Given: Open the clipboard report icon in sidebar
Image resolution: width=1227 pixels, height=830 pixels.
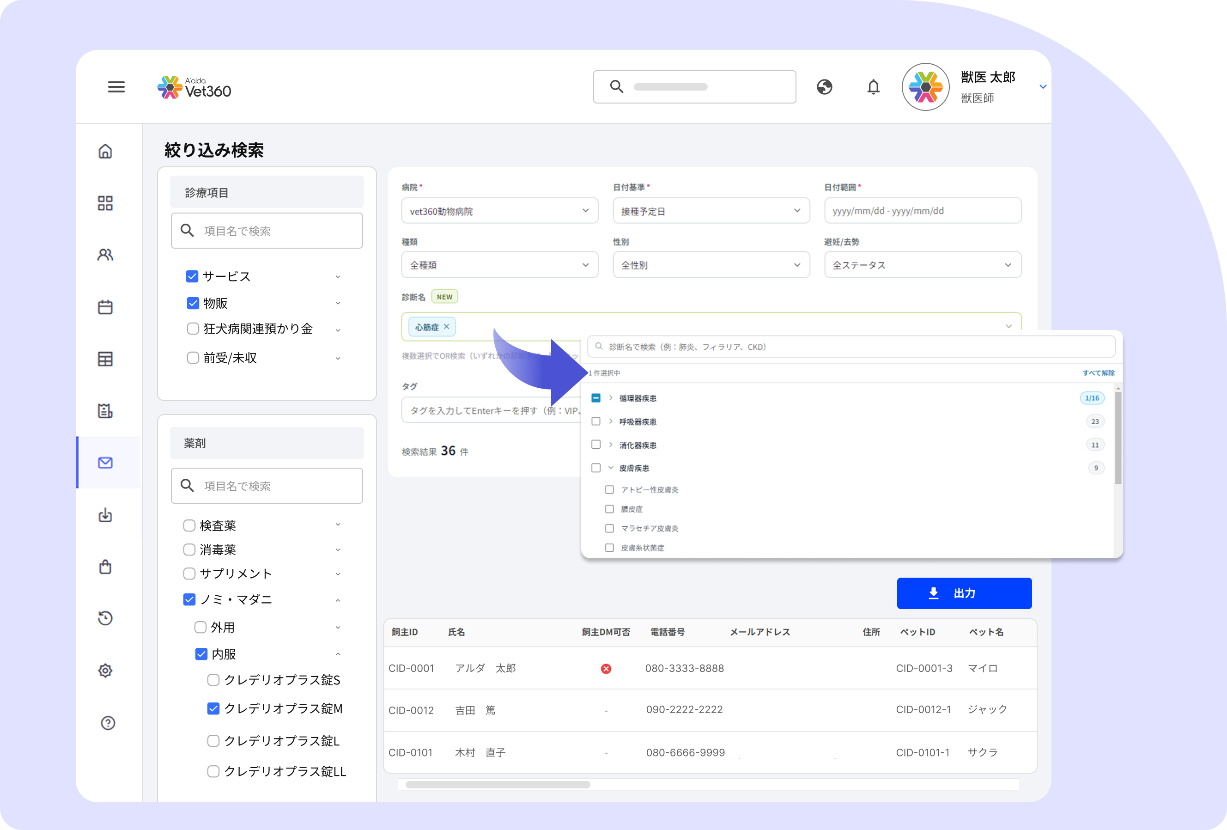Looking at the screenshot, I should [x=106, y=411].
